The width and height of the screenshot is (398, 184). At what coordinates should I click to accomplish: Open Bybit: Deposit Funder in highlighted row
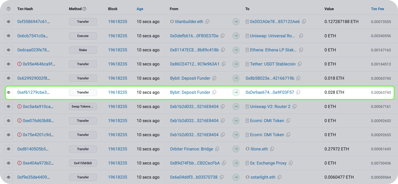pyautogui.click(x=190, y=92)
